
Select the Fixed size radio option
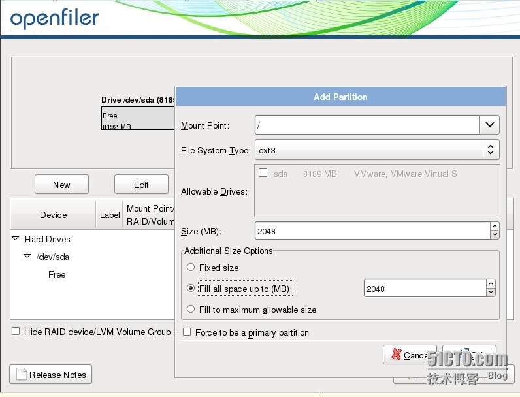click(191, 268)
